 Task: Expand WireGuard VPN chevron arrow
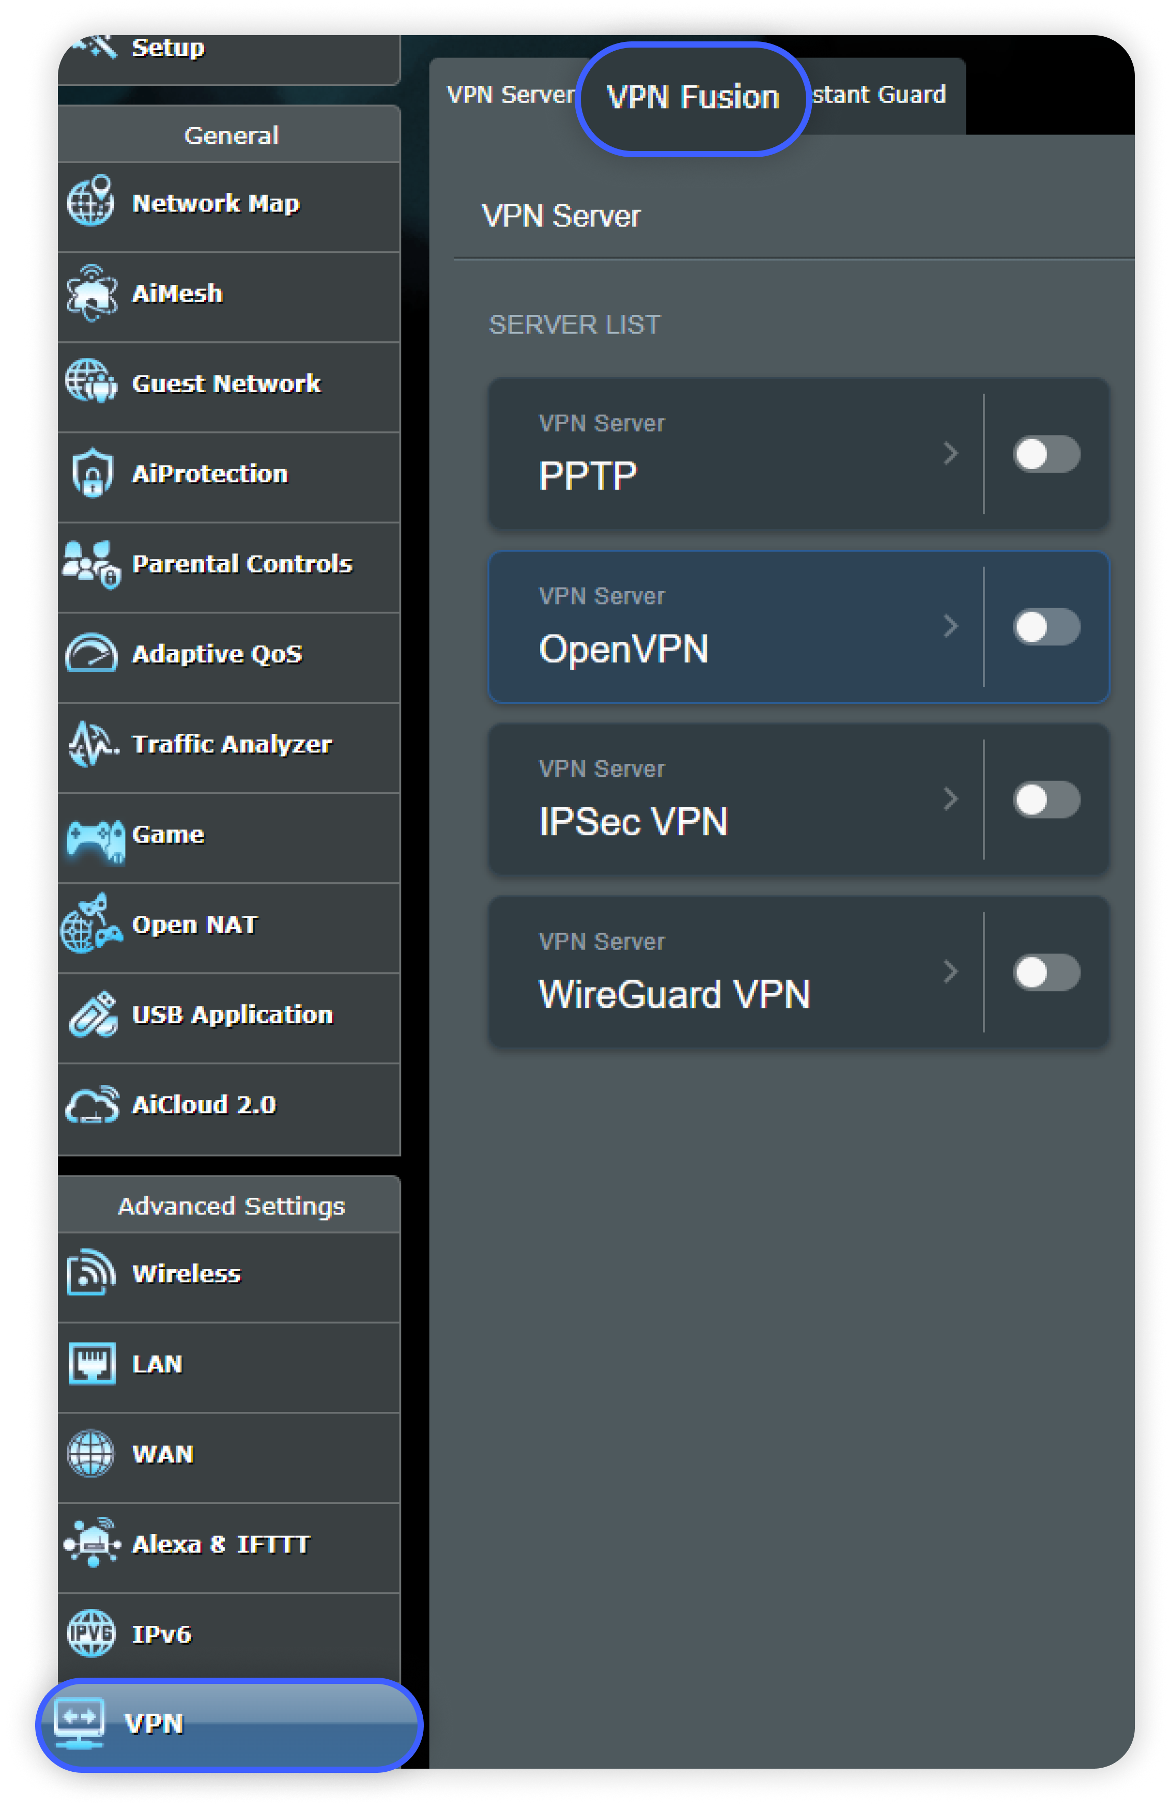point(950,972)
